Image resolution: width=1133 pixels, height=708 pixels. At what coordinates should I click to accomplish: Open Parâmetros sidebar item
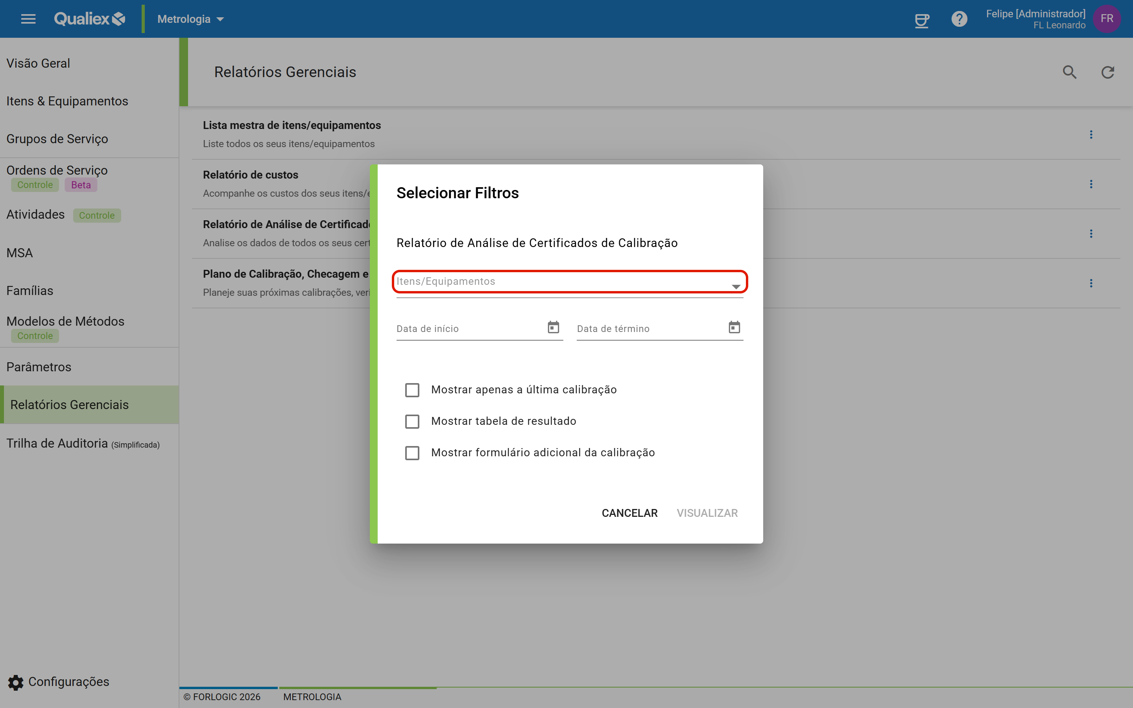(89, 367)
